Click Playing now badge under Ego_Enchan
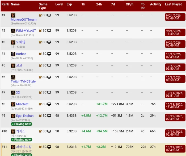This screenshot has width=186, height=156. (22, 124)
